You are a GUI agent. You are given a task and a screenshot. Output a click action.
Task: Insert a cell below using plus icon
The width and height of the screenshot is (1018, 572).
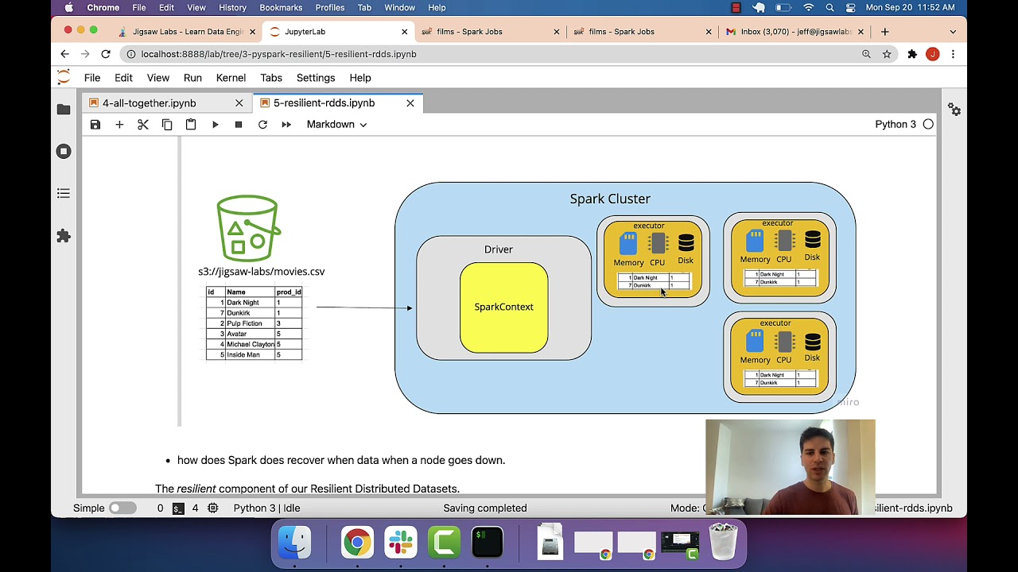(x=119, y=125)
